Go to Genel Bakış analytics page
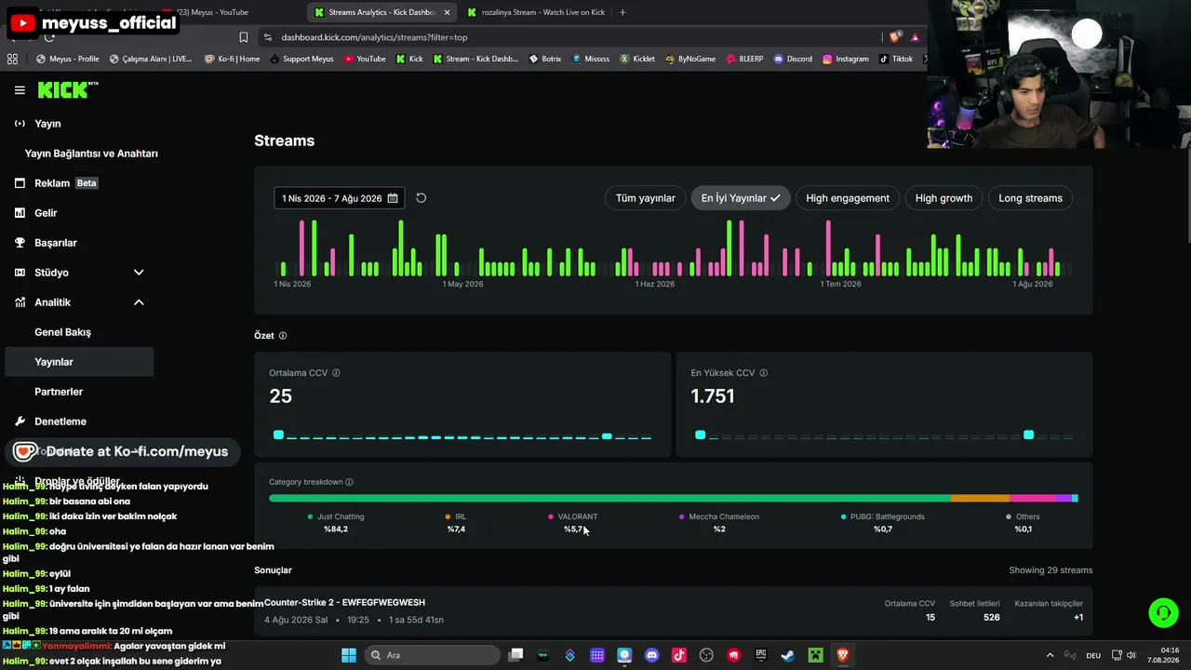This screenshot has height=670, width=1191. 62,332
